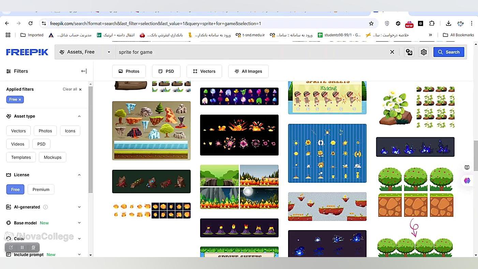This screenshot has width=478, height=269.
Task: Collapse the Filters sidebar arrow icon
Action: (x=84, y=71)
